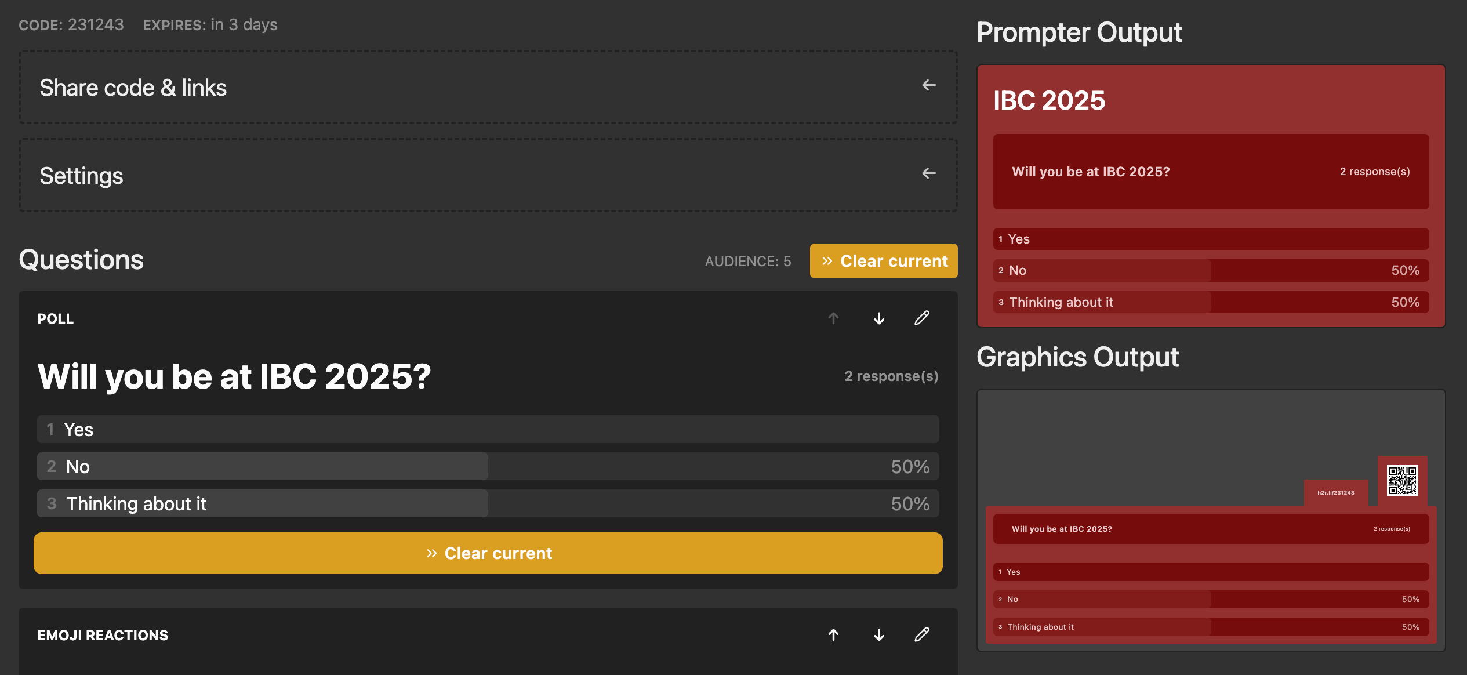Click the AUDIENCE: 5 label
Image resolution: width=1467 pixels, height=675 pixels.
point(748,262)
